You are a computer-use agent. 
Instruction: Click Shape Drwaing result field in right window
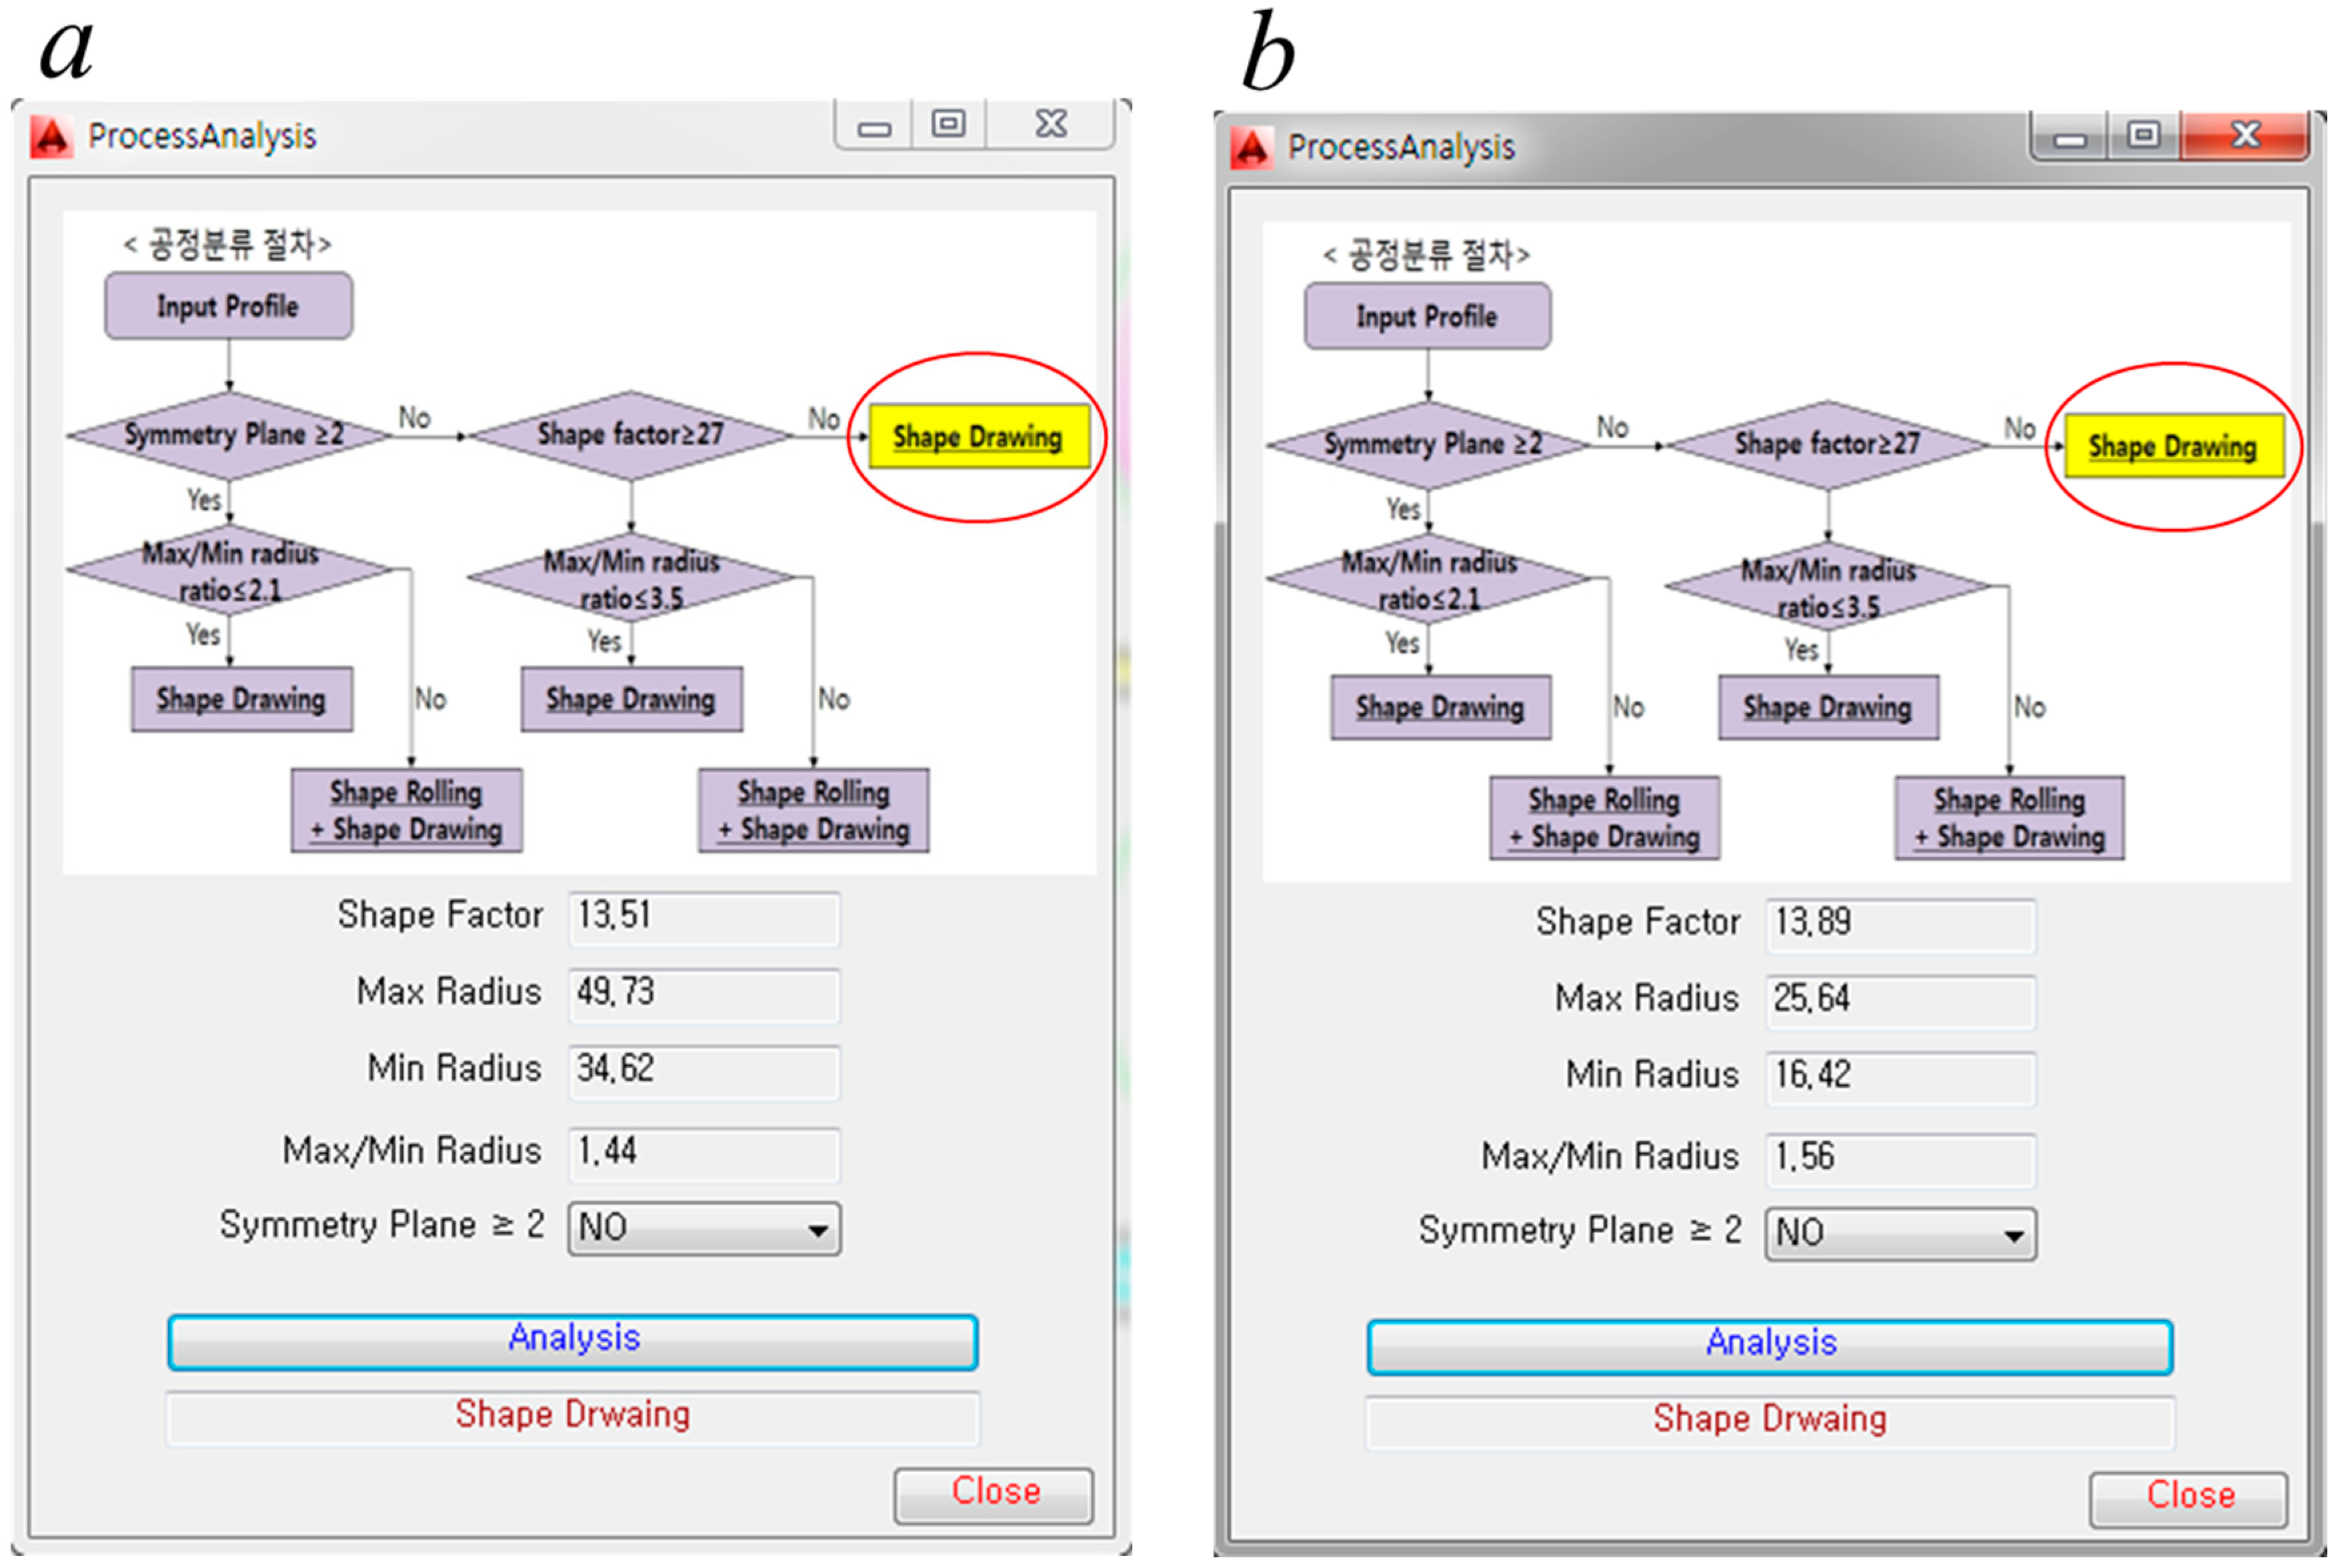tap(1769, 1421)
